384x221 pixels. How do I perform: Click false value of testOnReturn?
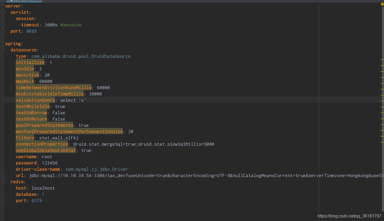point(59,119)
